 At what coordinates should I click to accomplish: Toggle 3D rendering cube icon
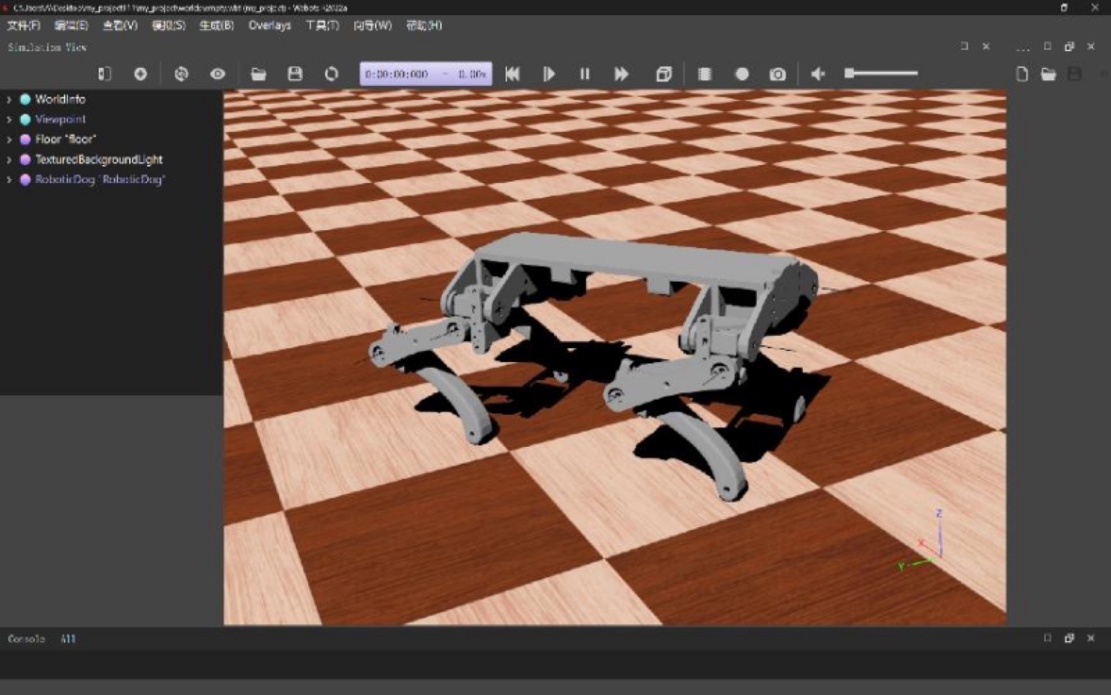point(664,74)
